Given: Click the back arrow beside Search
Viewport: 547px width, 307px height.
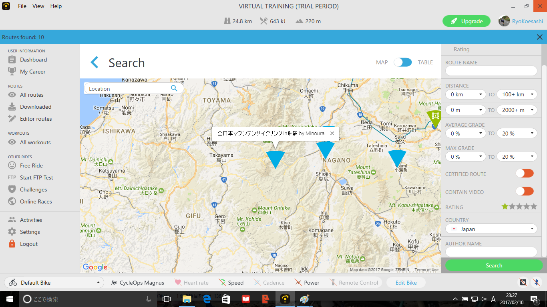Looking at the screenshot, I should [95, 62].
